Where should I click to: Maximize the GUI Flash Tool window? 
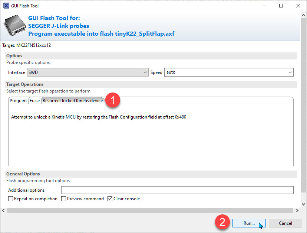[281, 6]
